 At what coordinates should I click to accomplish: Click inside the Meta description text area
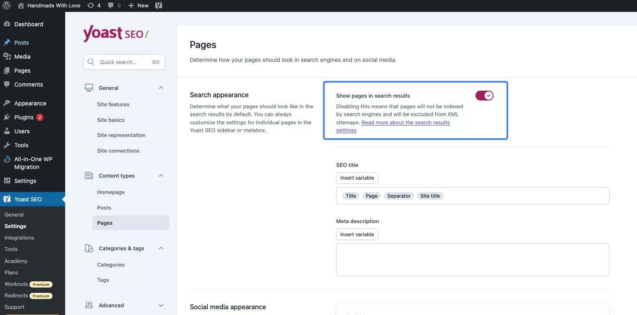(472, 259)
